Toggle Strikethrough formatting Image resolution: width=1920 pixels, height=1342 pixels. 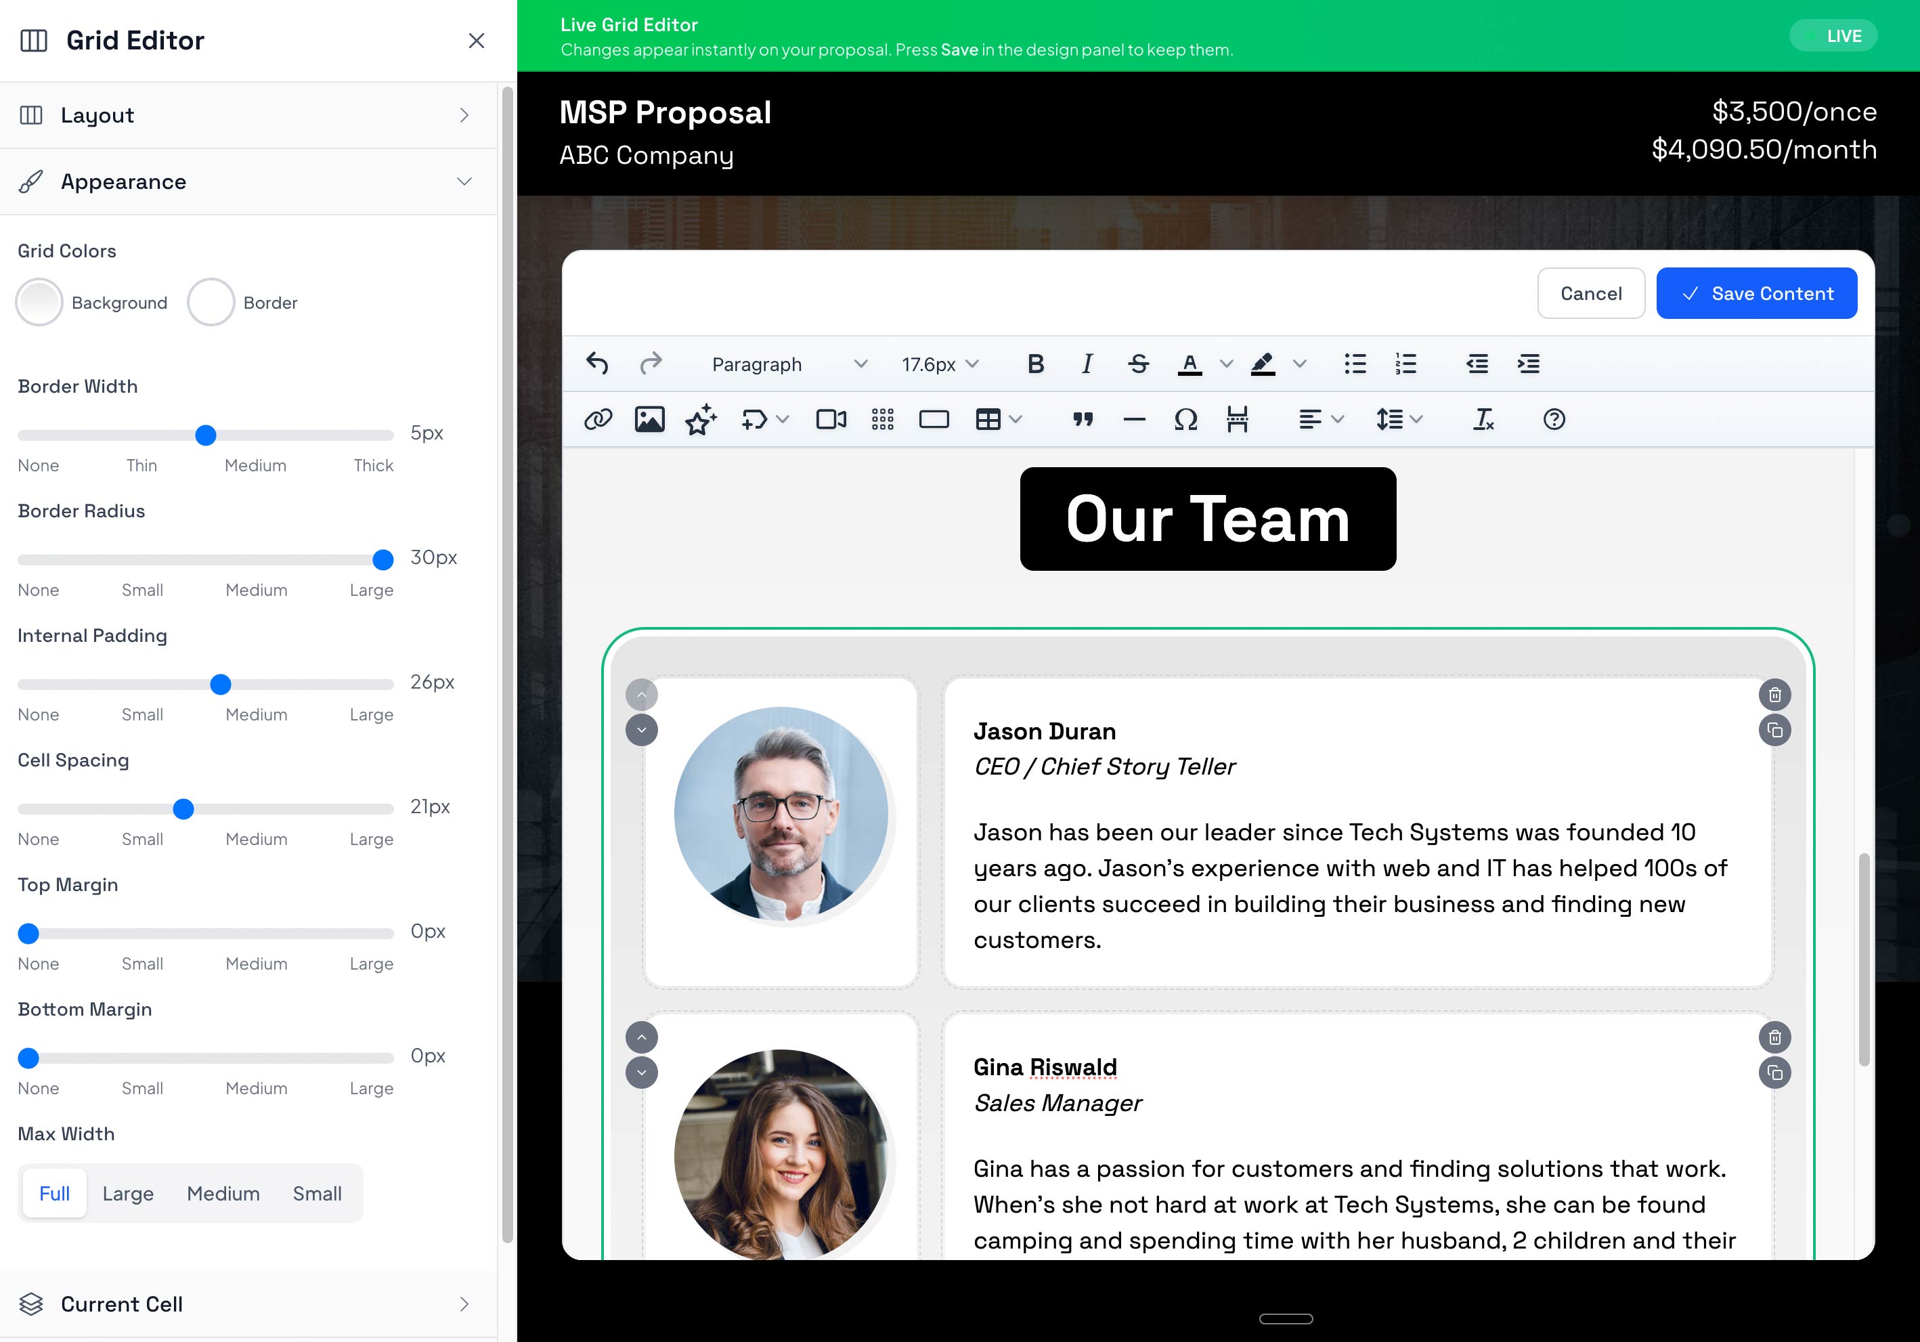(x=1137, y=364)
